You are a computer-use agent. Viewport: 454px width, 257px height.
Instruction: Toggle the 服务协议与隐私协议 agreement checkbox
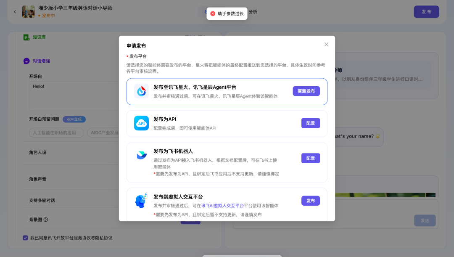coord(25,238)
